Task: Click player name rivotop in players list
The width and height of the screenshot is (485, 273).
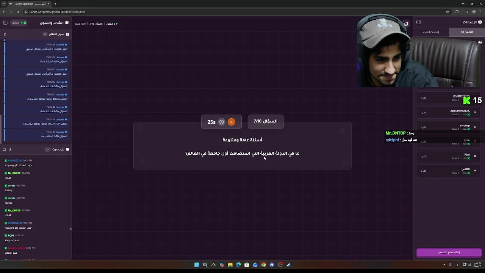Action: click(x=465, y=126)
